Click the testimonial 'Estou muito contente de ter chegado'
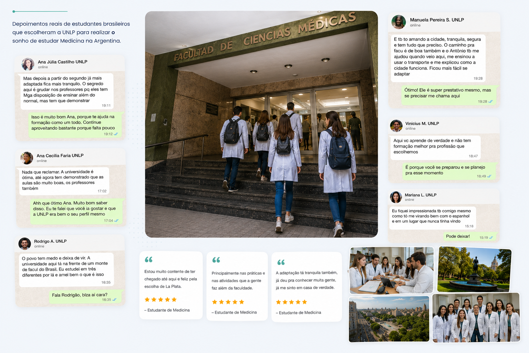This screenshot has height=353, width=529. (x=171, y=279)
